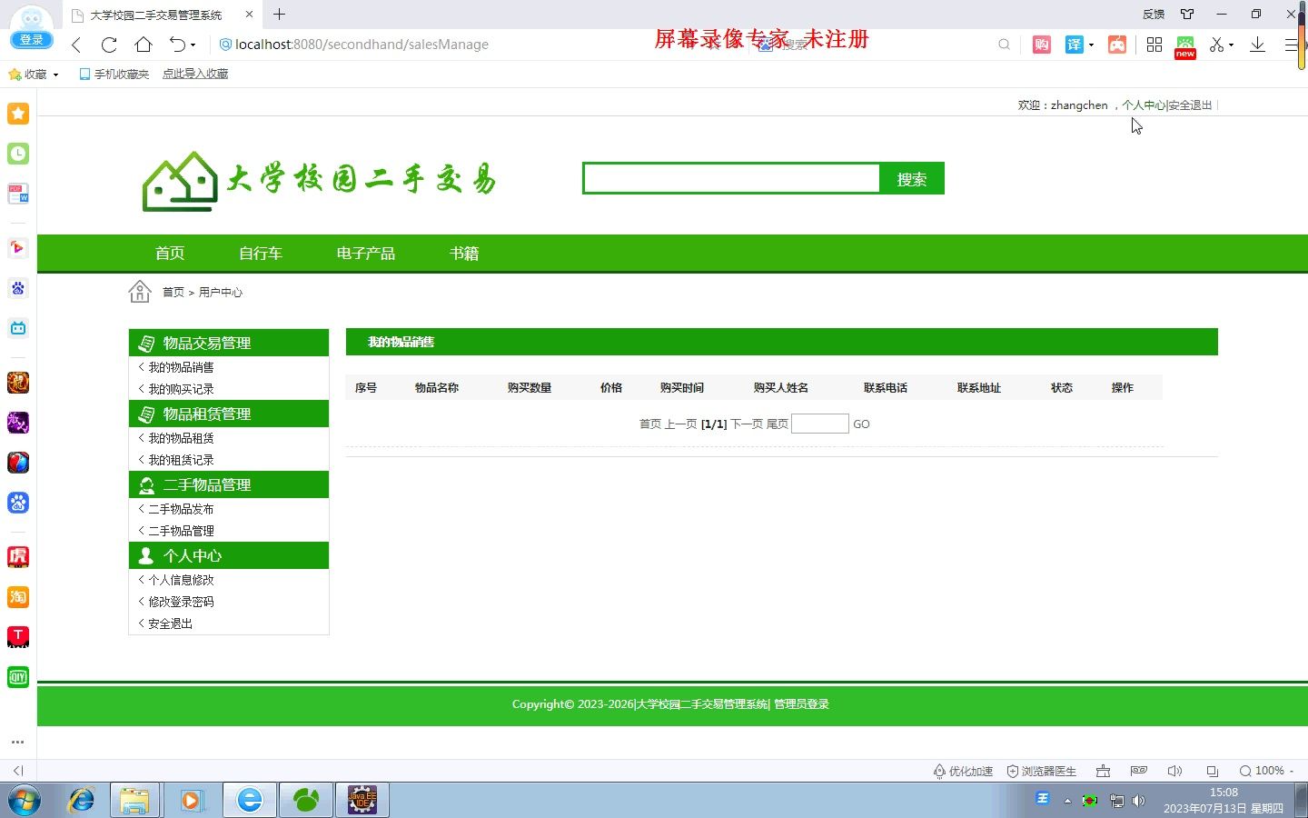Switch to the 电子产品 navigation tab
This screenshot has height=818, width=1308.
pos(365,254)
